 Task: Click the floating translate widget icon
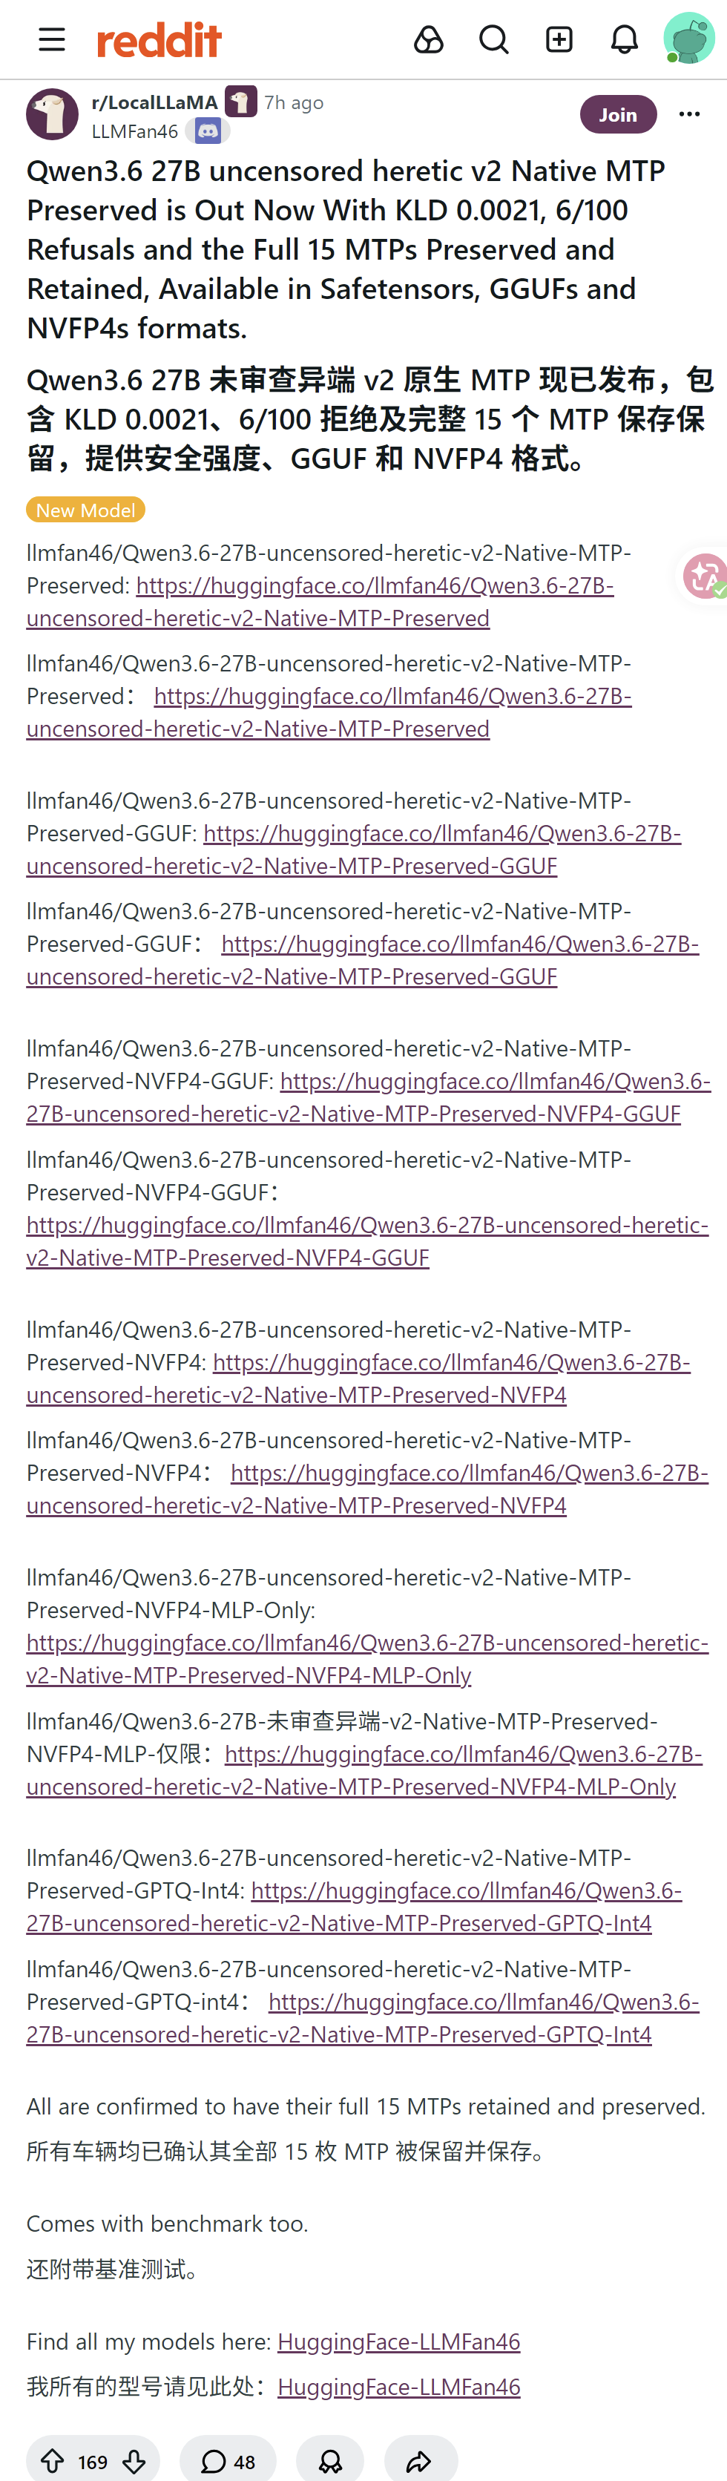[704, 576]
